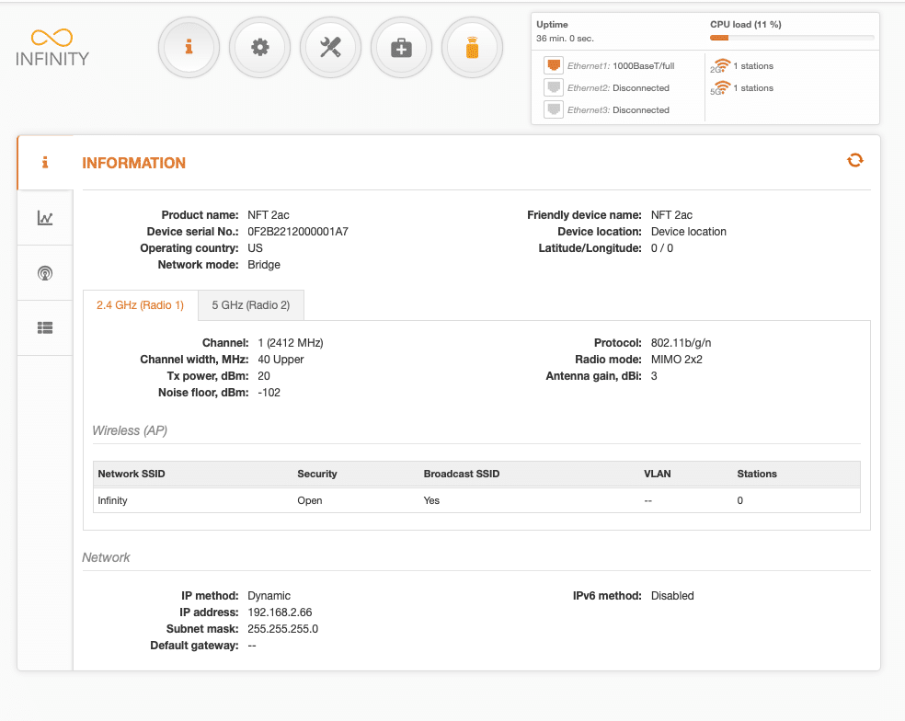
Task: Click the channel value 1 (2412 MHz)
Action: pyautogui.click(x=291, y=343)
